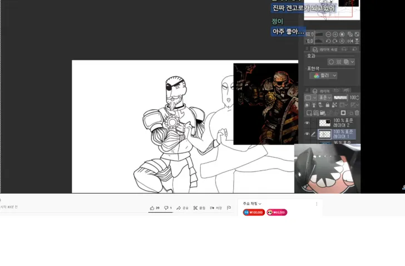Rotate canvas right in Navigator

coord(335,41)
